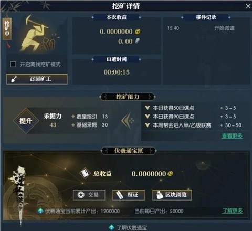Click the 提升 diamond upgrade button
Image resolution: width=252 pixels, height=231 pixels.
[x=26, y=121]
